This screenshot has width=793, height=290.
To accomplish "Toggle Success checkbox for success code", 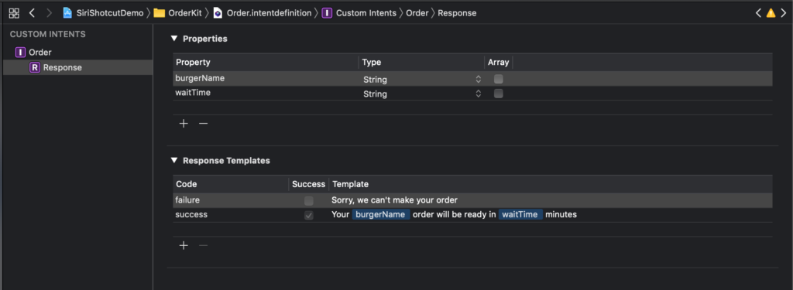I will 308,215.
